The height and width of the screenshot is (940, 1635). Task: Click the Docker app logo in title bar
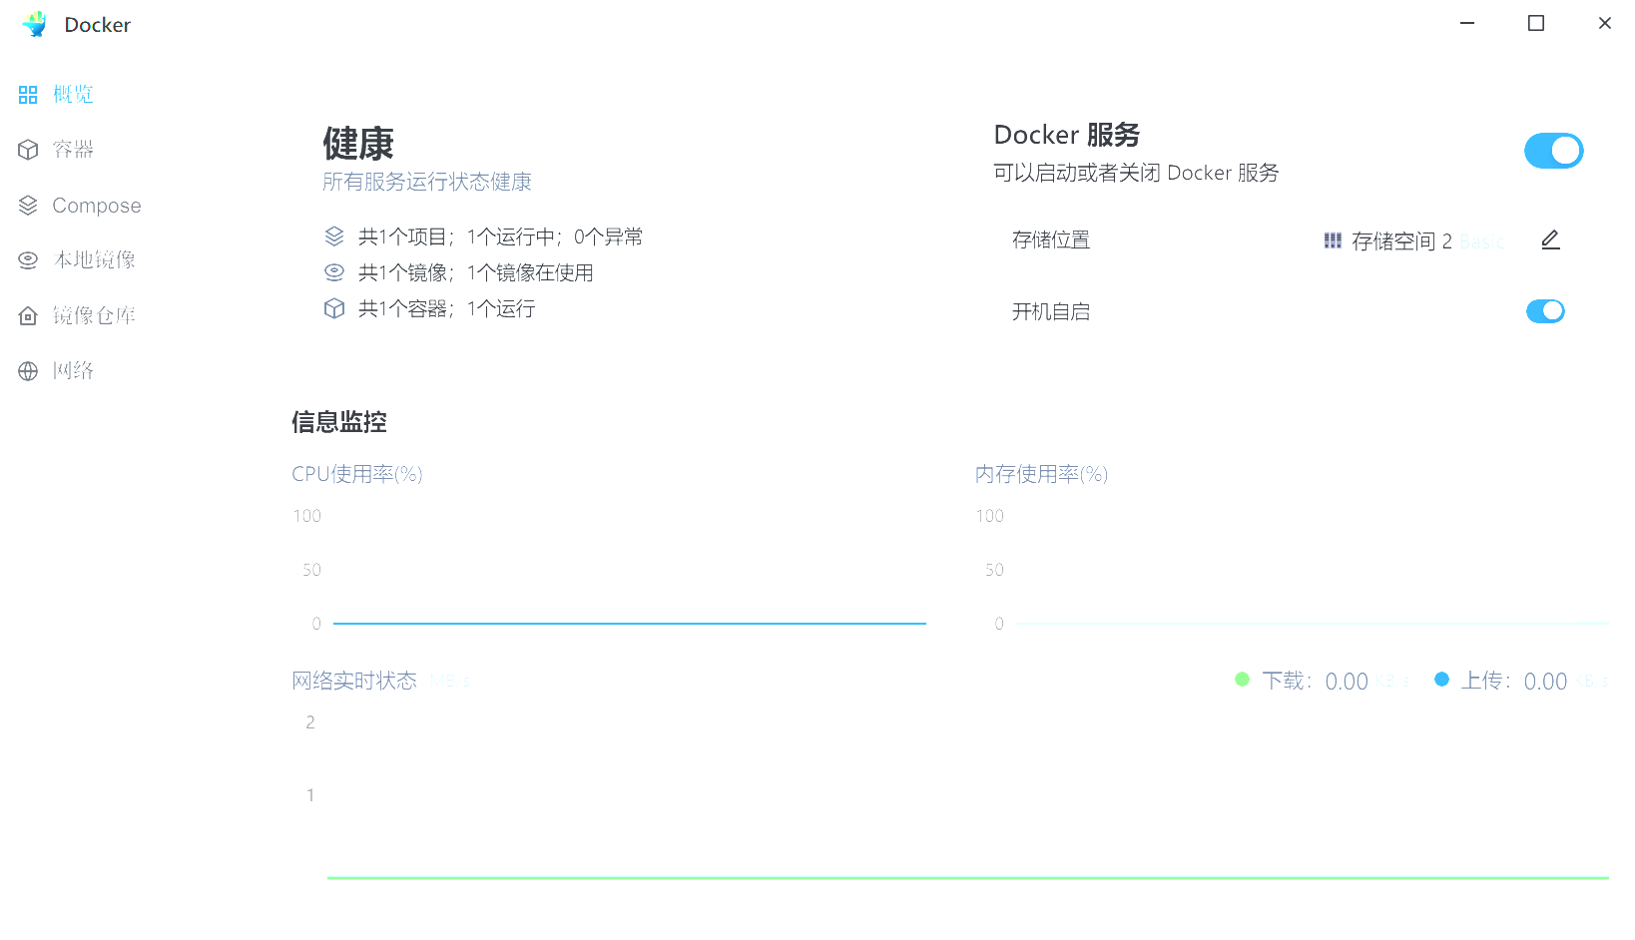point(35,25)
